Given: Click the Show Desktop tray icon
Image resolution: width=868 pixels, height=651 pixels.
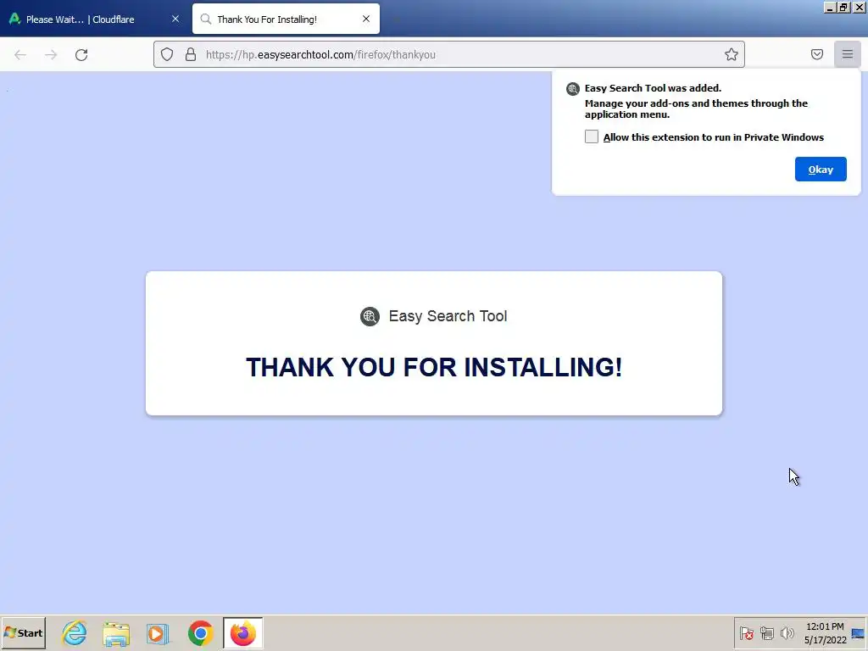Looking at the screenshot, I should point(858,633).
